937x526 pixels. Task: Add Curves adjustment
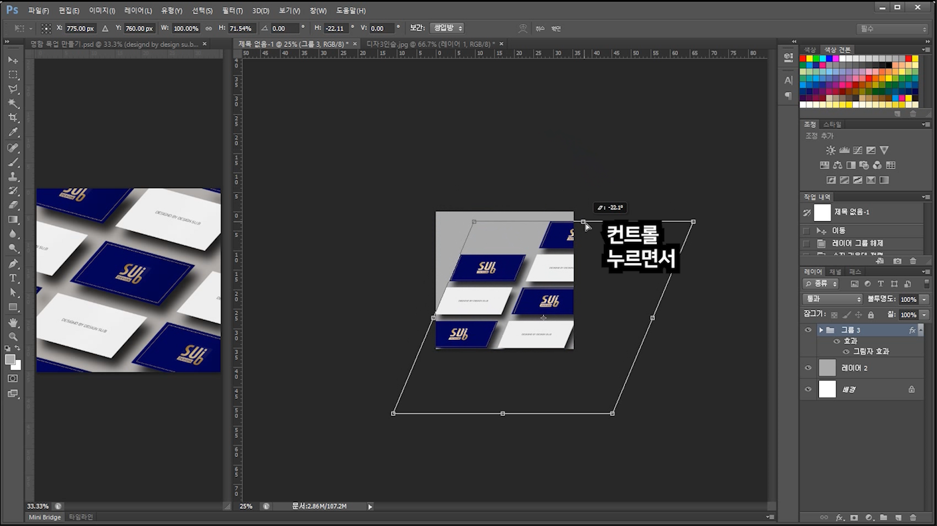point(857,150)
